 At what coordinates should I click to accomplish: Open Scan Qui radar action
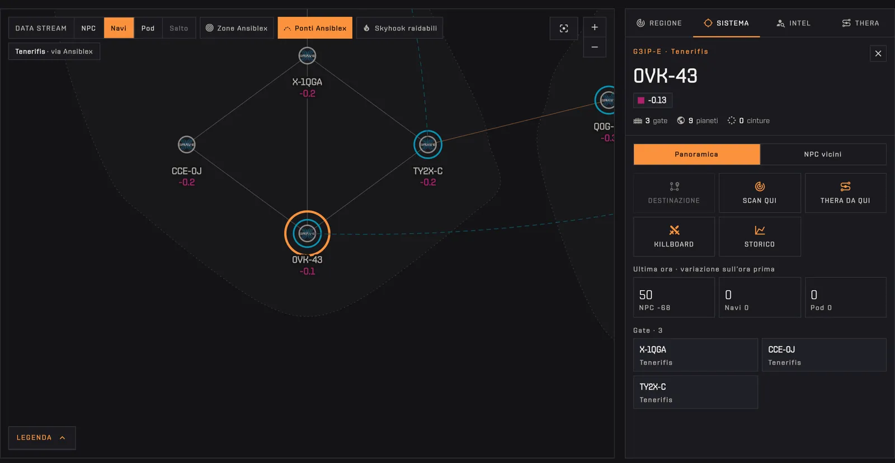coord(760,193)
